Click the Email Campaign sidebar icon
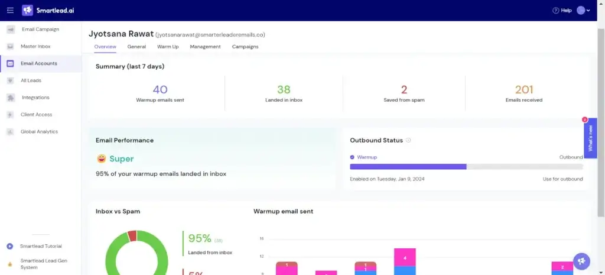This screenshot has height=275, width=605. (11, 30)
